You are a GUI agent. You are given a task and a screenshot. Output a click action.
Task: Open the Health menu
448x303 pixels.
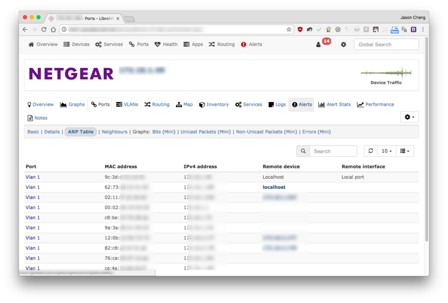coord(166,44)
